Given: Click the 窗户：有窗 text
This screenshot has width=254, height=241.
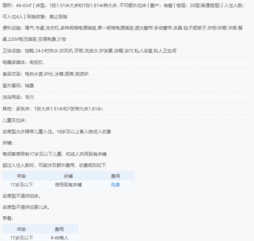Looking at the screenshot, I should click(x=161, y=6).
